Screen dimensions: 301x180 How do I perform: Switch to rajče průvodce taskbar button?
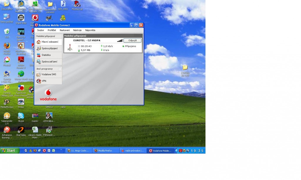point(133,151)
